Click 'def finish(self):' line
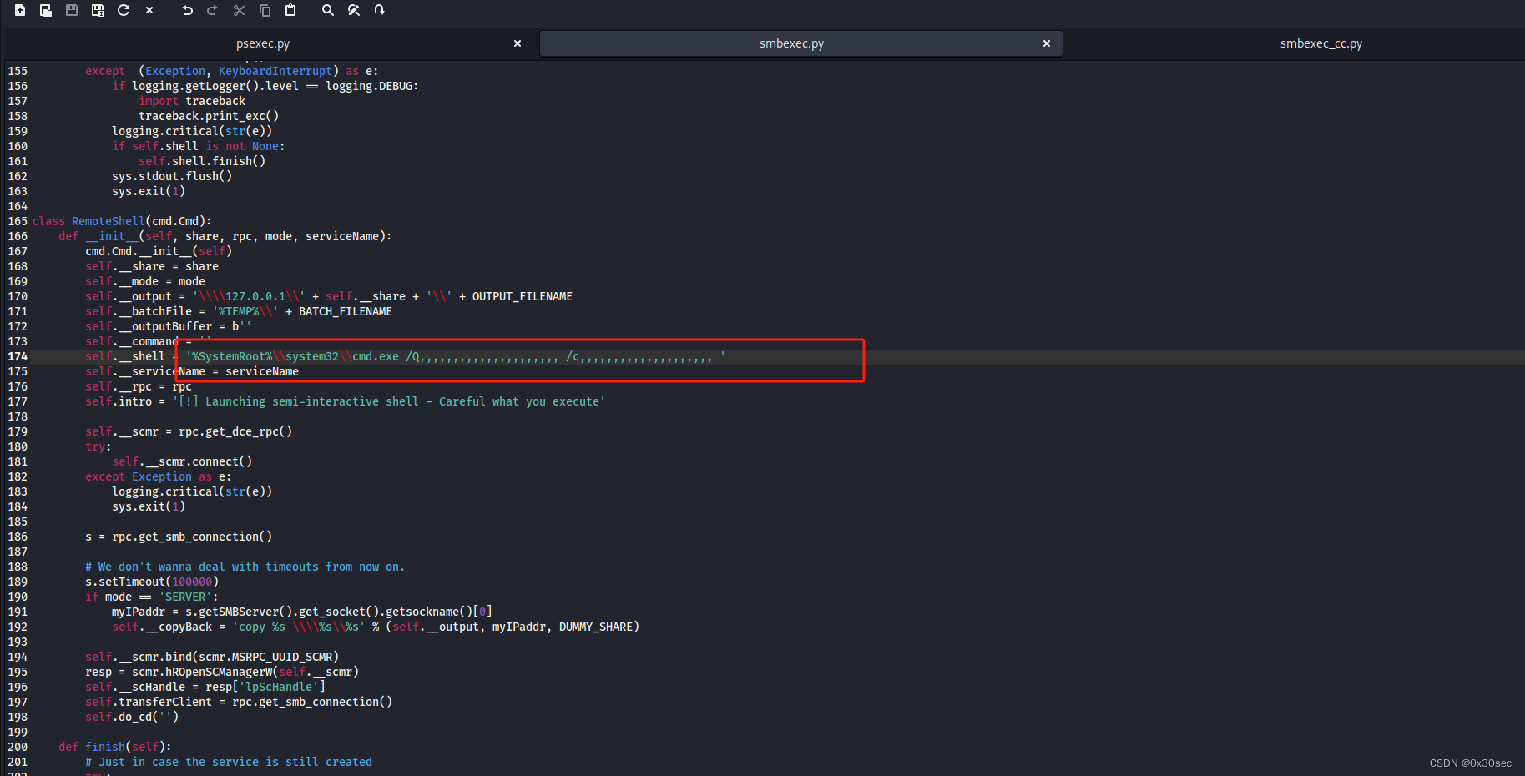Screen dimensions: 1525x776 coord(115,747)
